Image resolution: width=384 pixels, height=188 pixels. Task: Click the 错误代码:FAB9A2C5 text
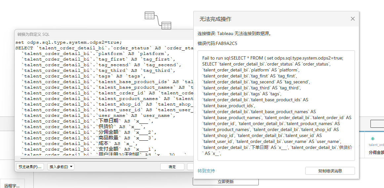[217, 43]
